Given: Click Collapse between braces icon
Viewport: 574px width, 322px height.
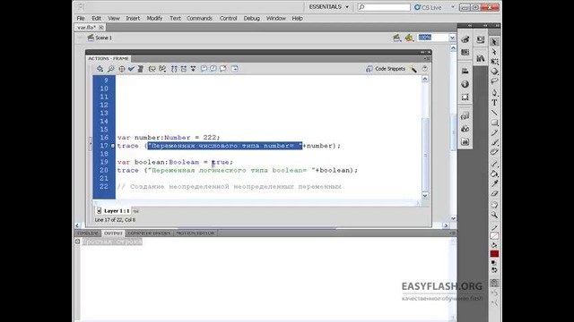Looking at the screenshot, I should pyautogui.click(x=174, y=69).
